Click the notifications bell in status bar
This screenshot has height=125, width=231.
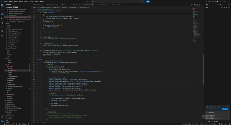[229, 124]
